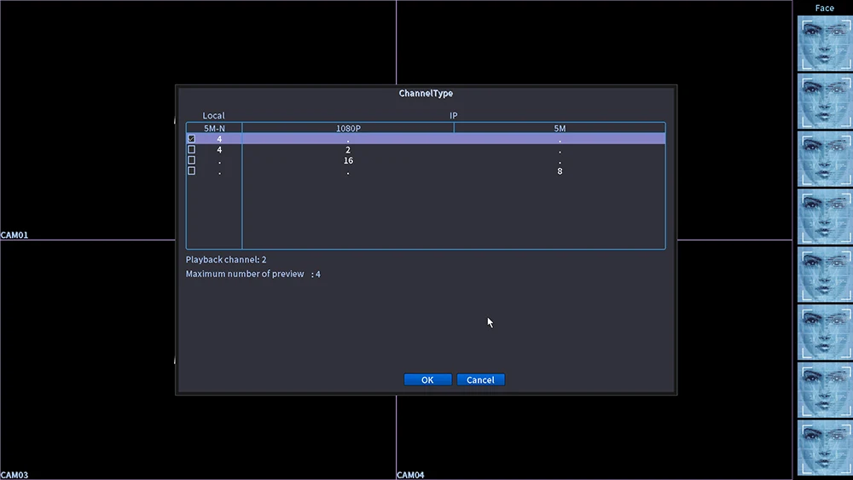Click the 2 value in 1080P column
853x480 pixels.
click(348, 149)
